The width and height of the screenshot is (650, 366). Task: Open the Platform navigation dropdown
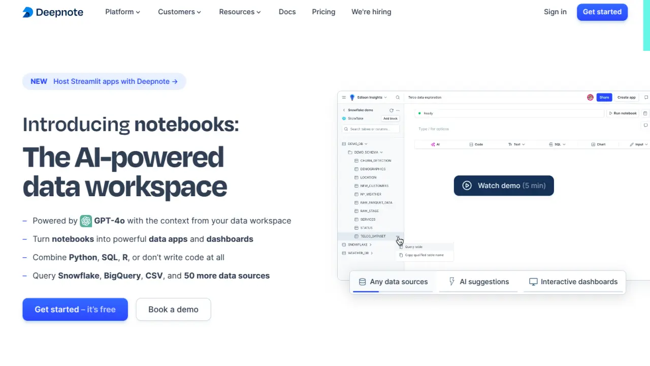point(122,12)
